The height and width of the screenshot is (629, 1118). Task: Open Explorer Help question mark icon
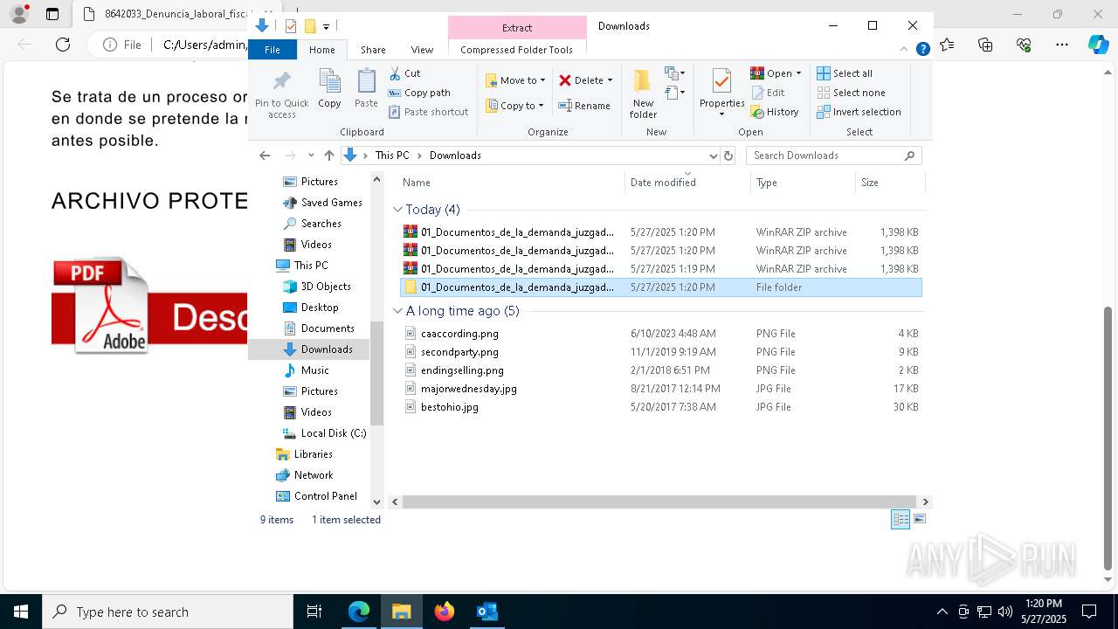pyautogui.click(x=922, y=50)
